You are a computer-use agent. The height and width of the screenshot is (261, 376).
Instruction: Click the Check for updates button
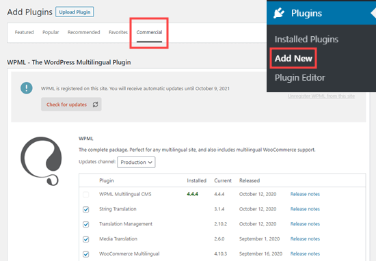tap(71, 105)
